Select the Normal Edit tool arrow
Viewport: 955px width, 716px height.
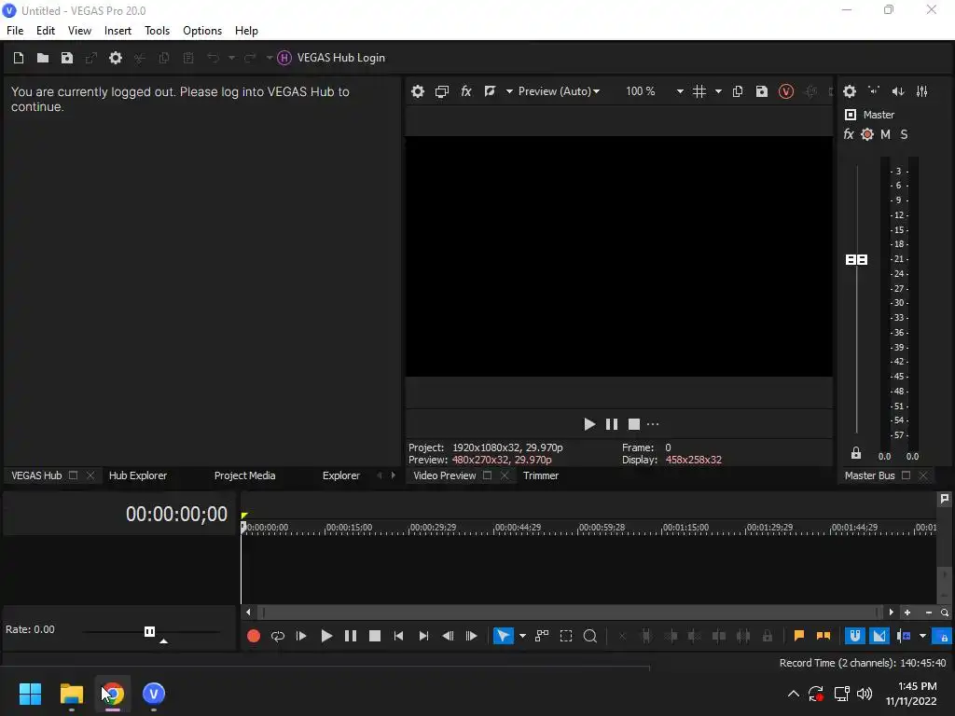(x=503, y=636)
